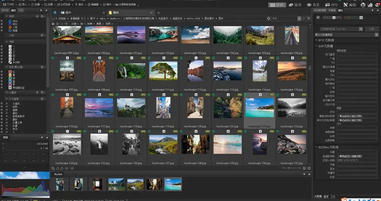Open the metadata preset dropdown arrow

tap(361, 29)
